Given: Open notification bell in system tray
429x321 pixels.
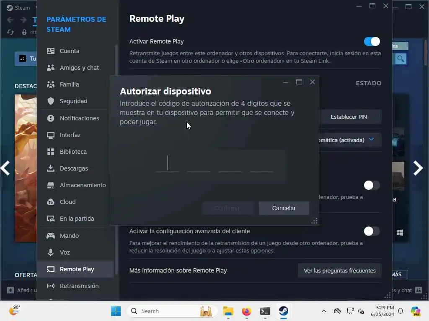Looking at the screenshot, I should [401, 311].
